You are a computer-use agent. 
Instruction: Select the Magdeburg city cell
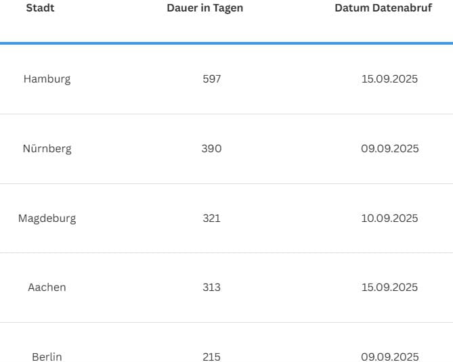(x=47, y=219)
